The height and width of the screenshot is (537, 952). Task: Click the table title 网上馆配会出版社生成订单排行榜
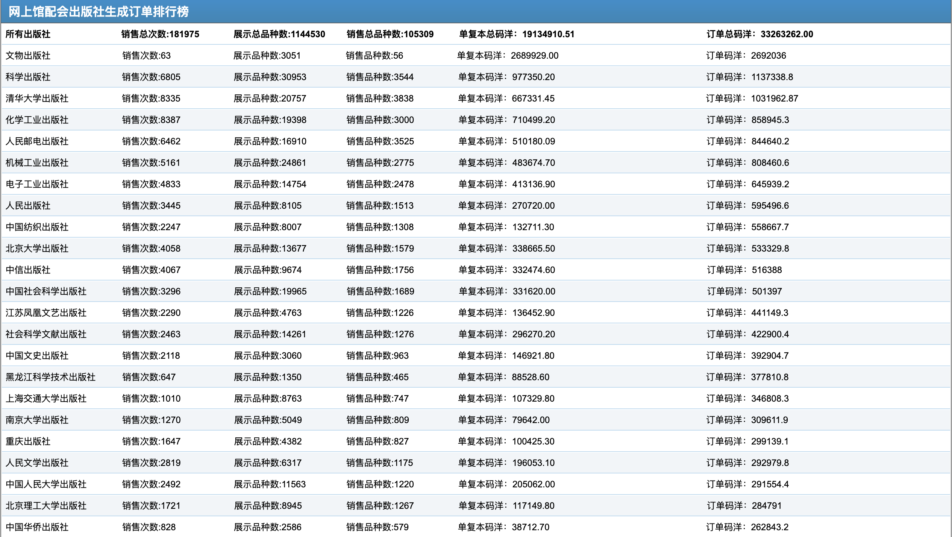pyautogui.click(x=99, y=12)
